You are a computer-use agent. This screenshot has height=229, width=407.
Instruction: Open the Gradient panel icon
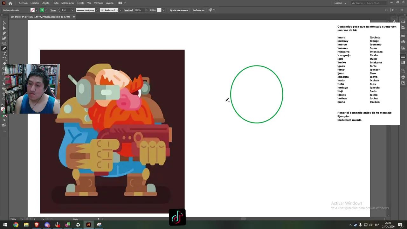(403, 62)
